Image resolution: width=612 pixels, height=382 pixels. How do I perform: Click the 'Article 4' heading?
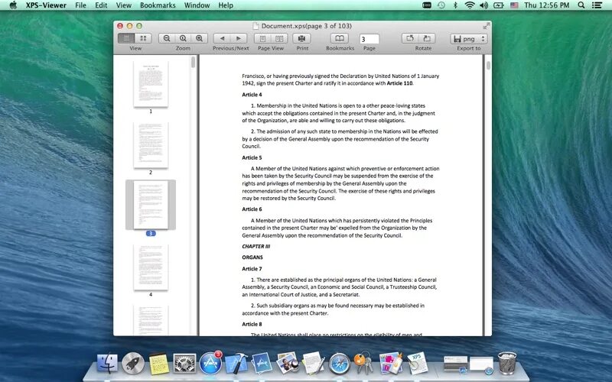point(252,95)
